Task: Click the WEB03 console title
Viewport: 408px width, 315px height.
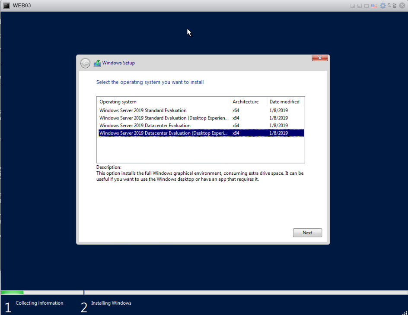Action: tap(22, 6)
